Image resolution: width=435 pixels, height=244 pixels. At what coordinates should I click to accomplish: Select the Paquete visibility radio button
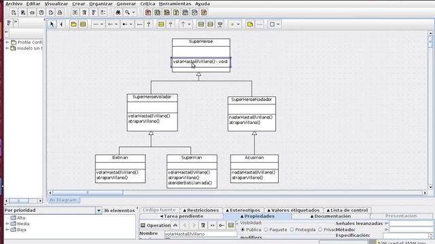point(266,230)
